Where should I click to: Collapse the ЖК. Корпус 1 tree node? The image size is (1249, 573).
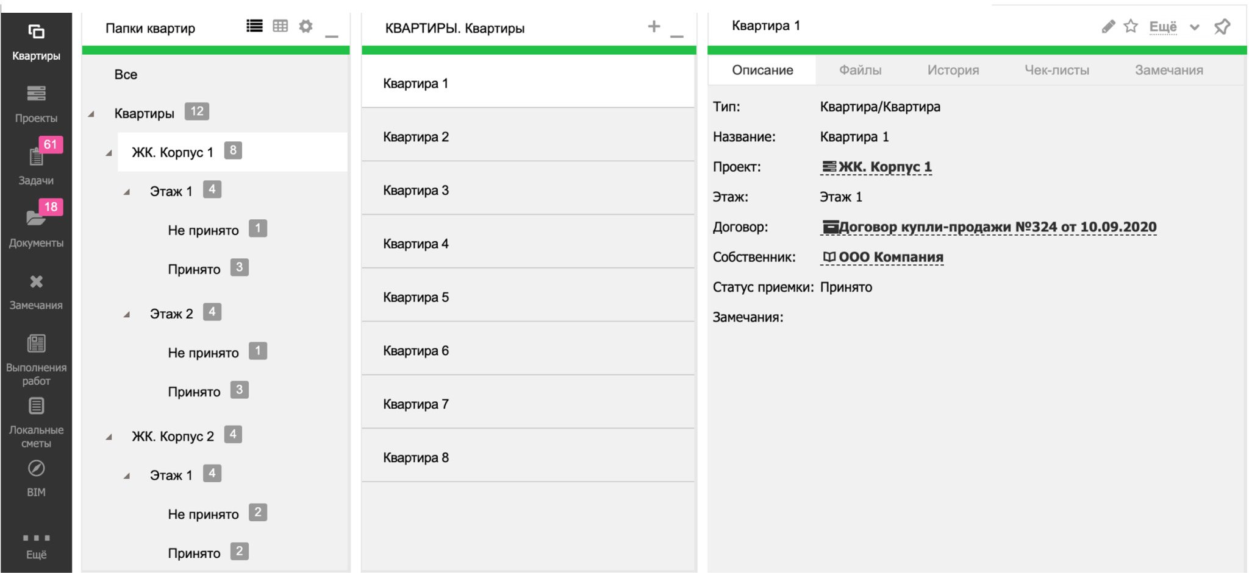point(109,153)
